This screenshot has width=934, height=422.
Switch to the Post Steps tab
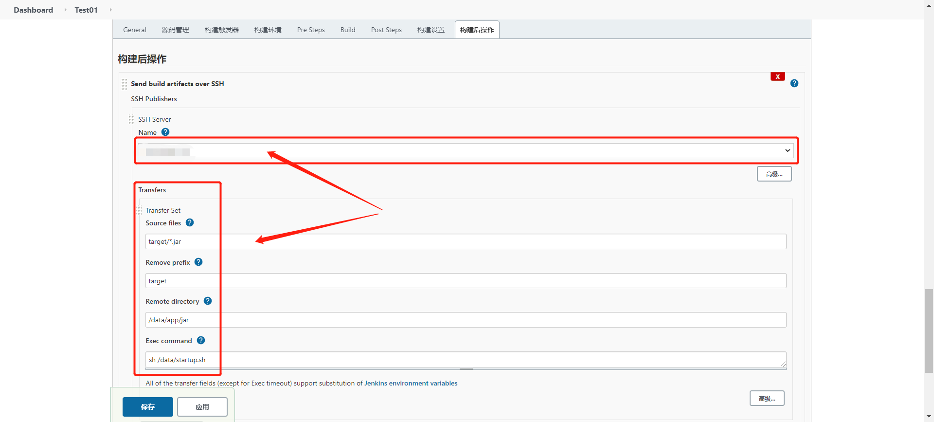[x=386, y=30]
